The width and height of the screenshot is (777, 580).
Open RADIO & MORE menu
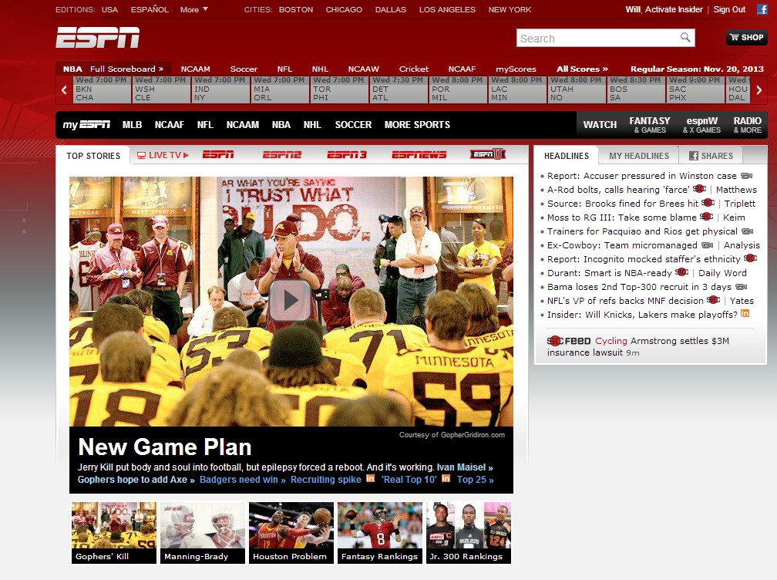coord(747,124)
